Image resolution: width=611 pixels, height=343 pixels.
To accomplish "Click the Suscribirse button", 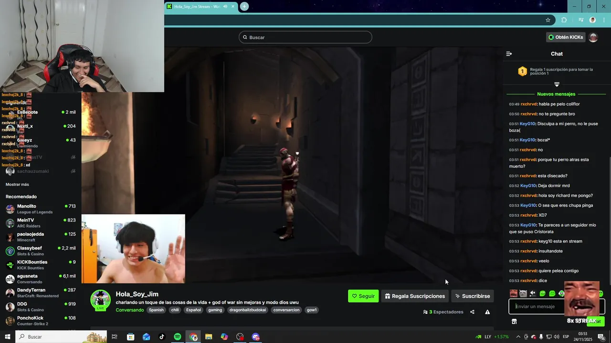I will coord(473,296).
